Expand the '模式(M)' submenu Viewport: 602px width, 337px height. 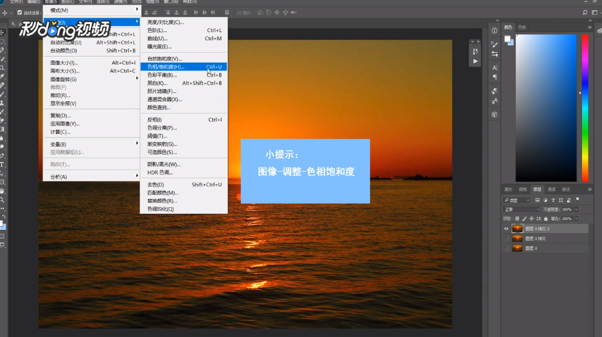point(91,10)
